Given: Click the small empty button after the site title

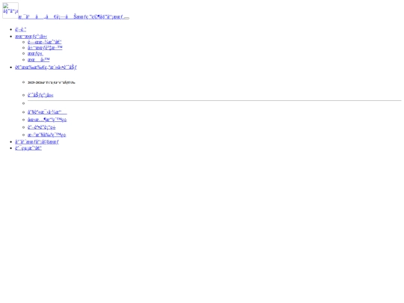Looking at the screenshot, I should click(126, 18).
